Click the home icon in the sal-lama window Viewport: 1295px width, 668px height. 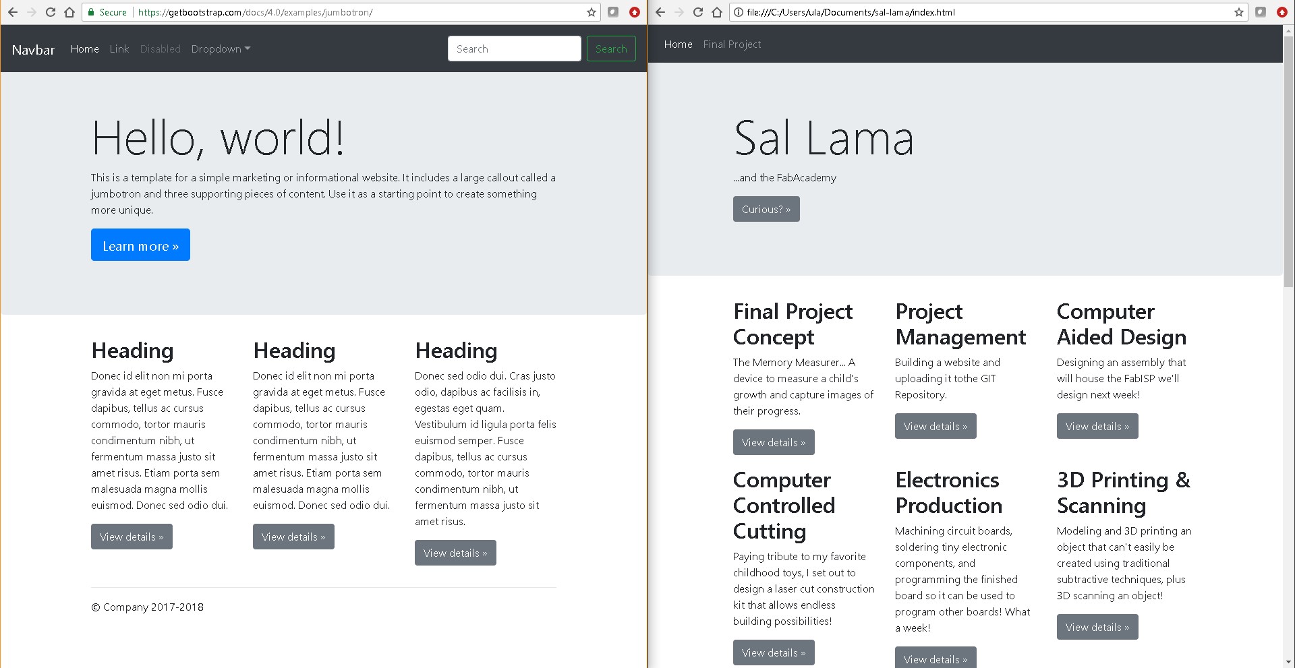717,12
